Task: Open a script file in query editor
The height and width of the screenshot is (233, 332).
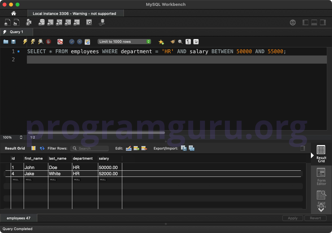Action: [x=6, y=42]
